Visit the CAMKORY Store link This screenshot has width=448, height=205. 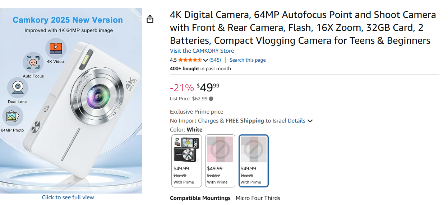coord(202,51)
